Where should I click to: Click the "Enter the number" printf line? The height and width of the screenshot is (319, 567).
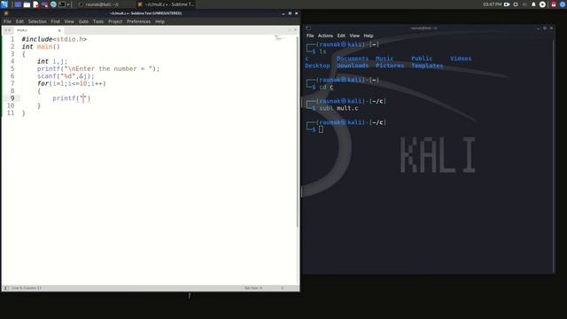tap(98, 69)
